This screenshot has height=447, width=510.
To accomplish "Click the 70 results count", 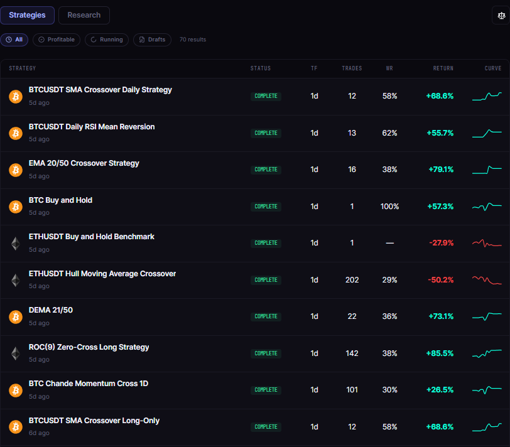I will 193,40.
